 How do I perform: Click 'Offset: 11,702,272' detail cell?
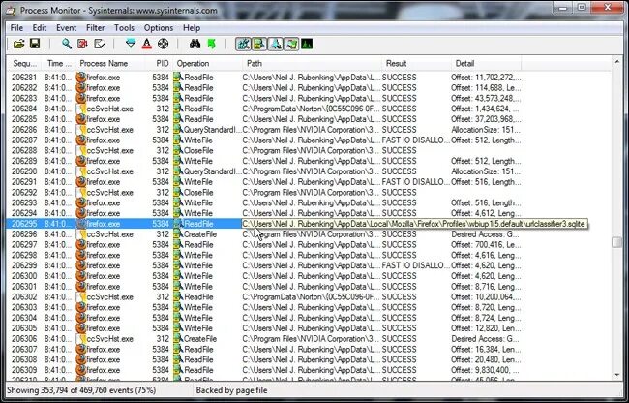click(x=486, y=77)
